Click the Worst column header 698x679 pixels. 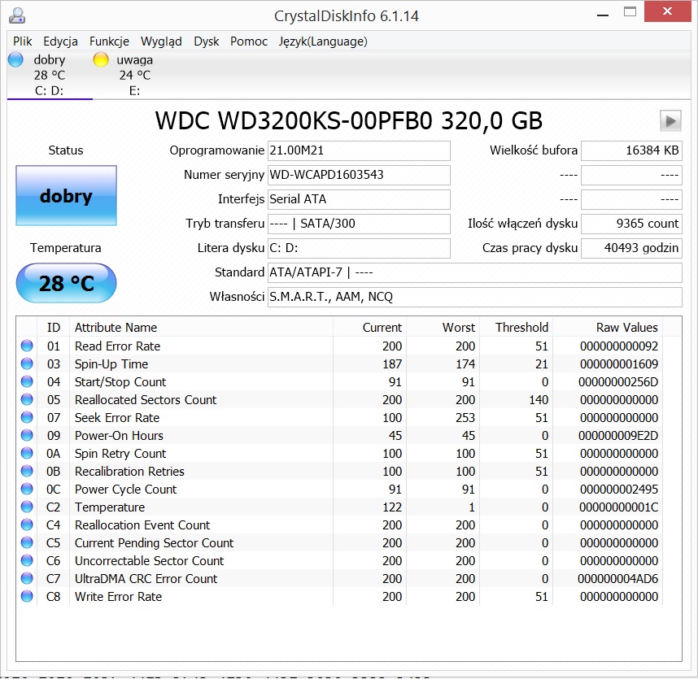443,327
